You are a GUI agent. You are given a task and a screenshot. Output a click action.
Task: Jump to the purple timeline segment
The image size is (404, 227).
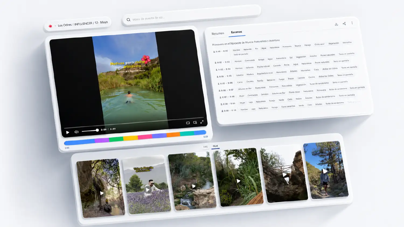[x=102, y=140]
